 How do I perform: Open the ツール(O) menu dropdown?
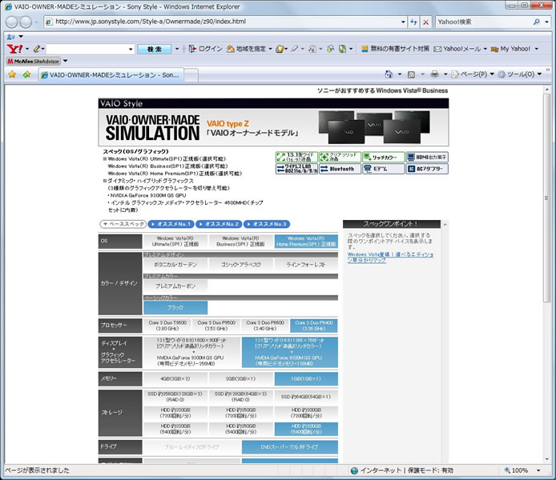point(539,74)
